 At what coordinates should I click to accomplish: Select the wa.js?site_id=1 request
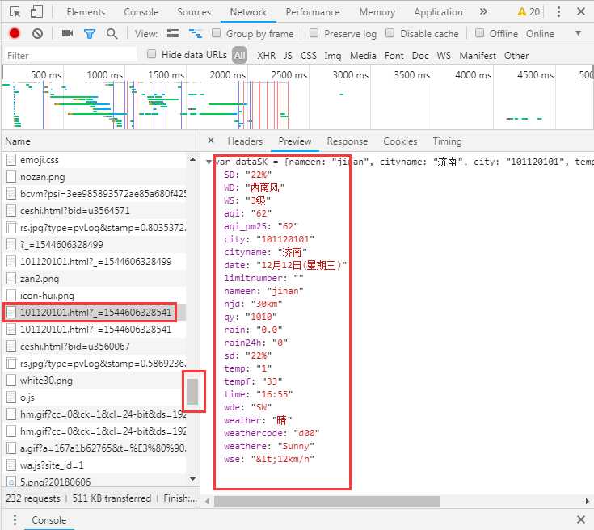click(94, 465)
